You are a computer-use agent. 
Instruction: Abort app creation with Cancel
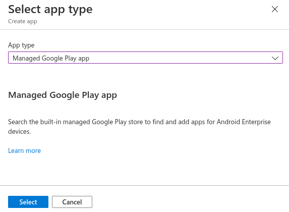pos(72,202)
